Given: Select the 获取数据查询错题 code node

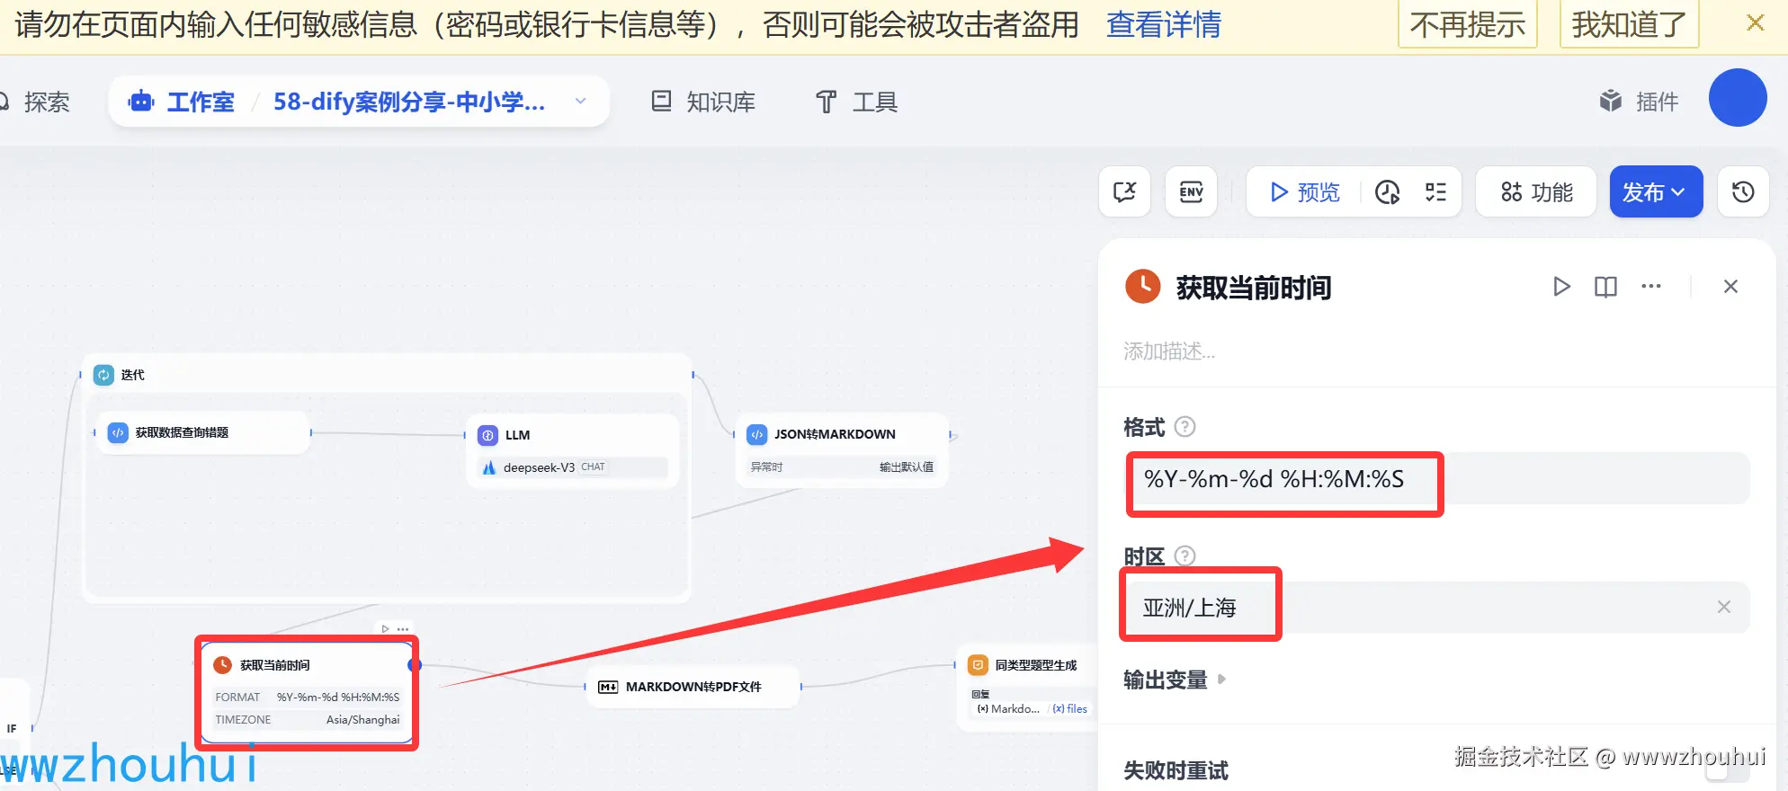Looking at the screenshot, I should pos(202,432).
